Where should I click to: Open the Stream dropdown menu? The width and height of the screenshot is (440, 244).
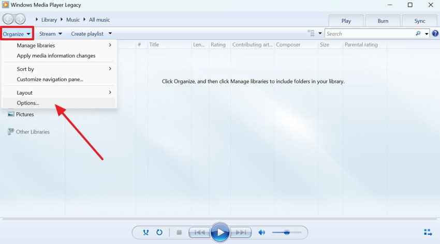[51, 34]
